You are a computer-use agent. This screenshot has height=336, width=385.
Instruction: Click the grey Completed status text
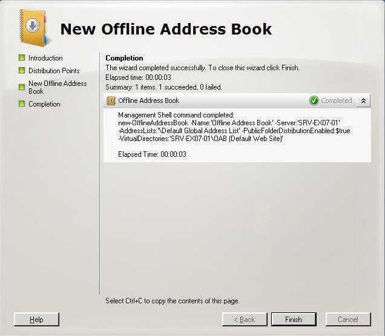pyautogui.click(x=337, y=100)
